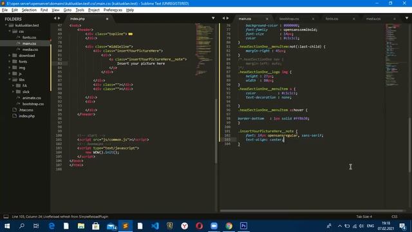Switch to the fonts.css tab
The image size is (412, 232).
click(x=332, y=19)
